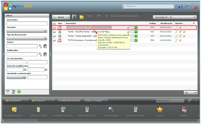201x124 pixels.
Task: Open the Descrição (A - Z) sort dropdown
Action: 175,17
